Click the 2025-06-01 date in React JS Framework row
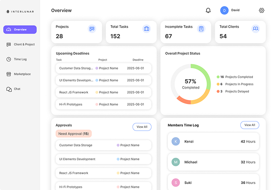Image resolution: width=277 pixels, height=190 pixels. pos(136,92)
